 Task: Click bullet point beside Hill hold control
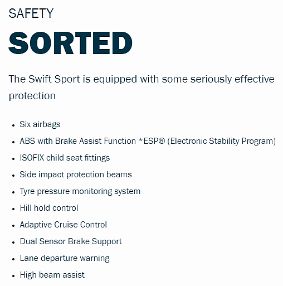point(13,209)
